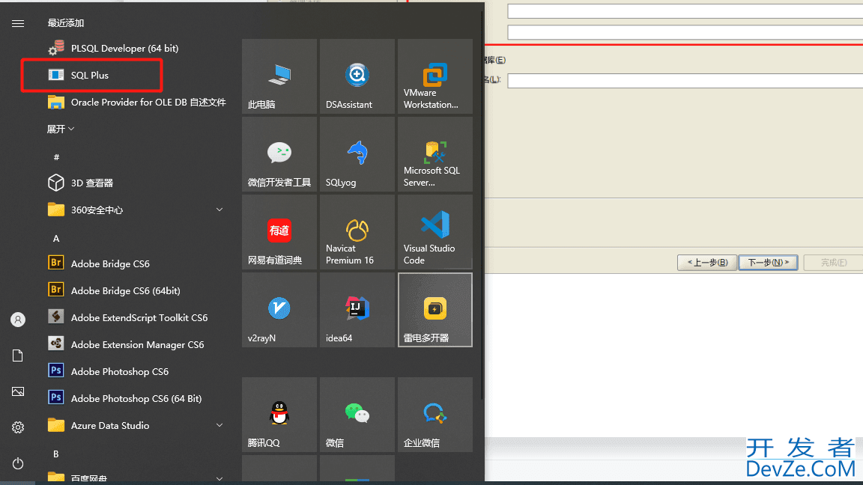
Task: Open Oracle Provider for OLE DB readme file
Action: [x=138, y=103]
